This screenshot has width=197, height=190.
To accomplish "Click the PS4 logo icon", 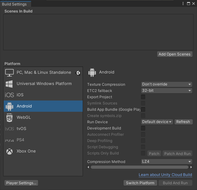I will pos(9,140).
